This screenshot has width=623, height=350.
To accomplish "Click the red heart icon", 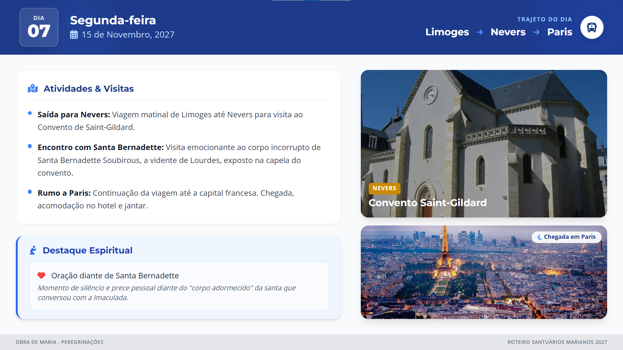I will (41, 275).
